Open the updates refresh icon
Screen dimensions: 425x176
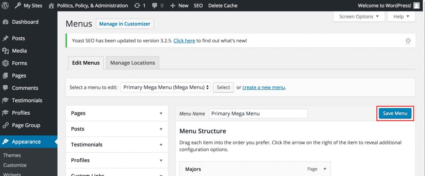[x=137, y=6]
